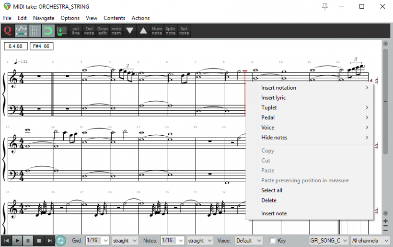This screenshot has height=247, width=393.
Task: Toggle the repeat loop icon
Action: pos(60,240)
